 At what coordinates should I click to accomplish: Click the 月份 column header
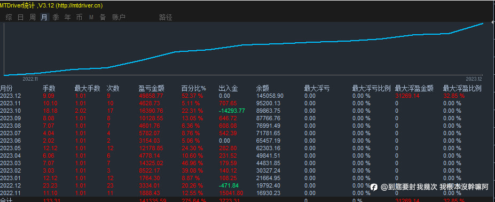click(6, 89)
